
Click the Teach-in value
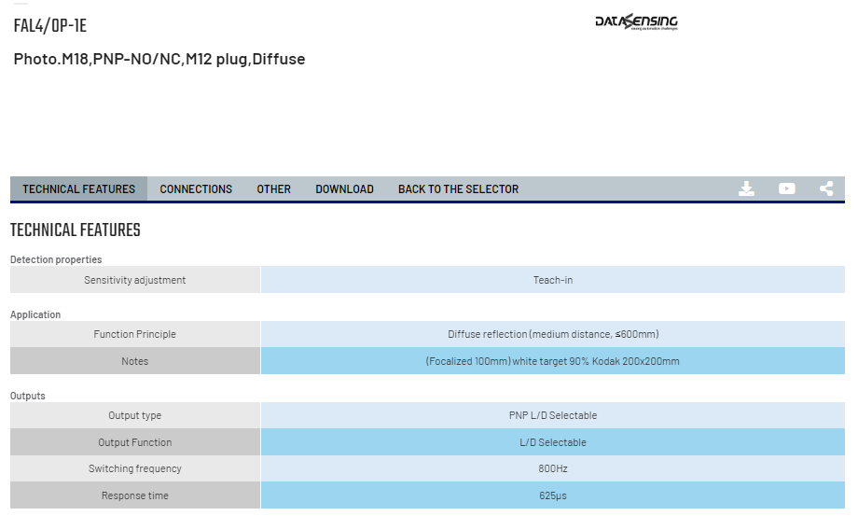tap(553, 280)
